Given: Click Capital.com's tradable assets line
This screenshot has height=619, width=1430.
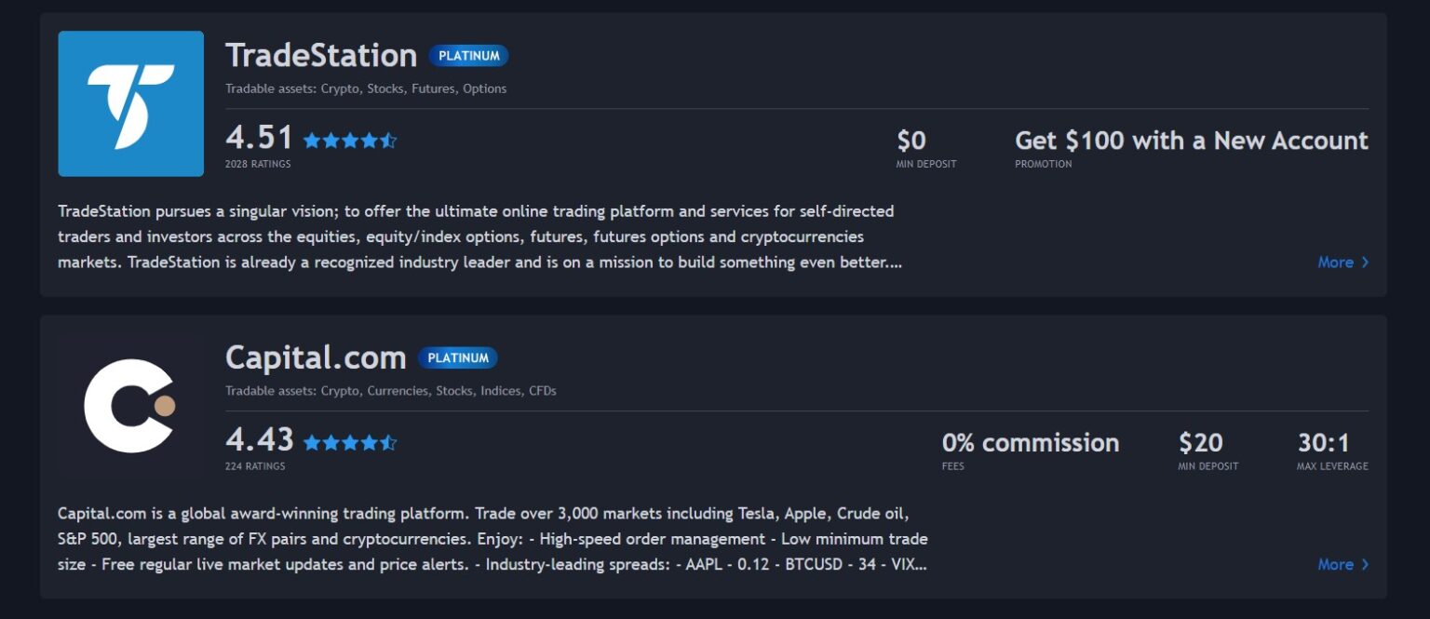Looking at the screenshot, I should pos(391,391).
